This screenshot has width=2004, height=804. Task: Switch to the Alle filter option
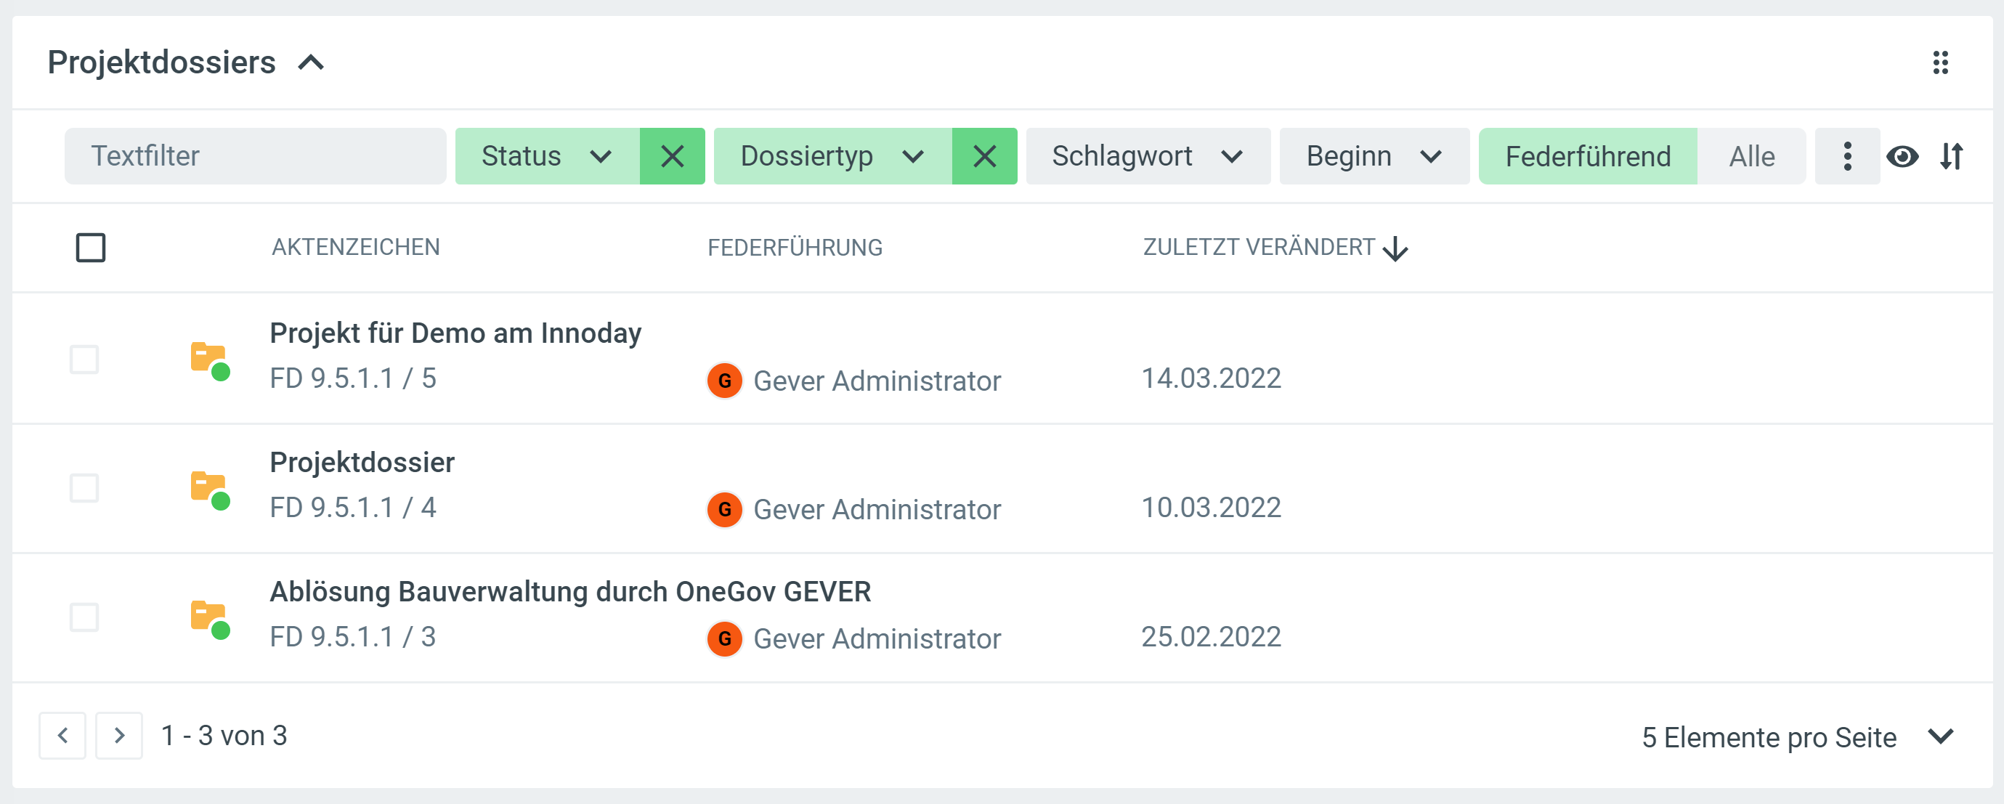1751,156
